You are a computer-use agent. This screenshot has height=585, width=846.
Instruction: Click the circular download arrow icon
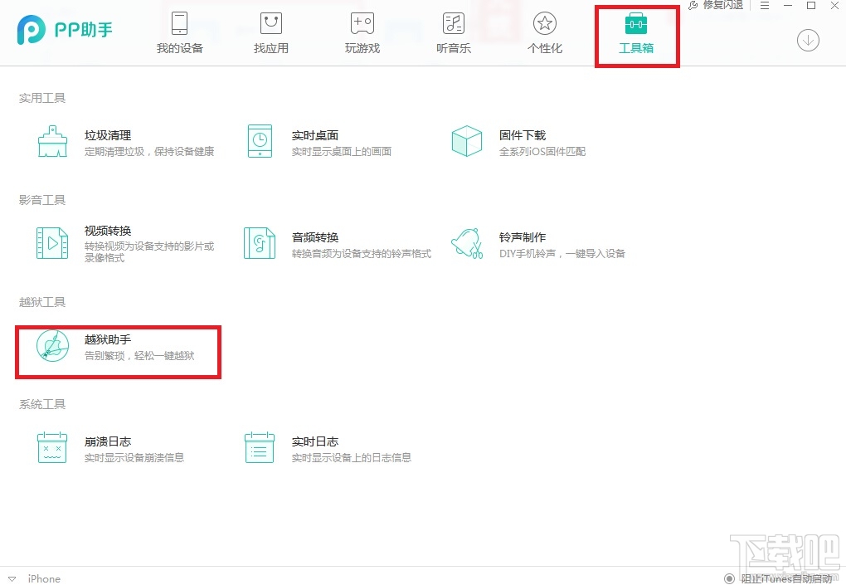point(808,40)
